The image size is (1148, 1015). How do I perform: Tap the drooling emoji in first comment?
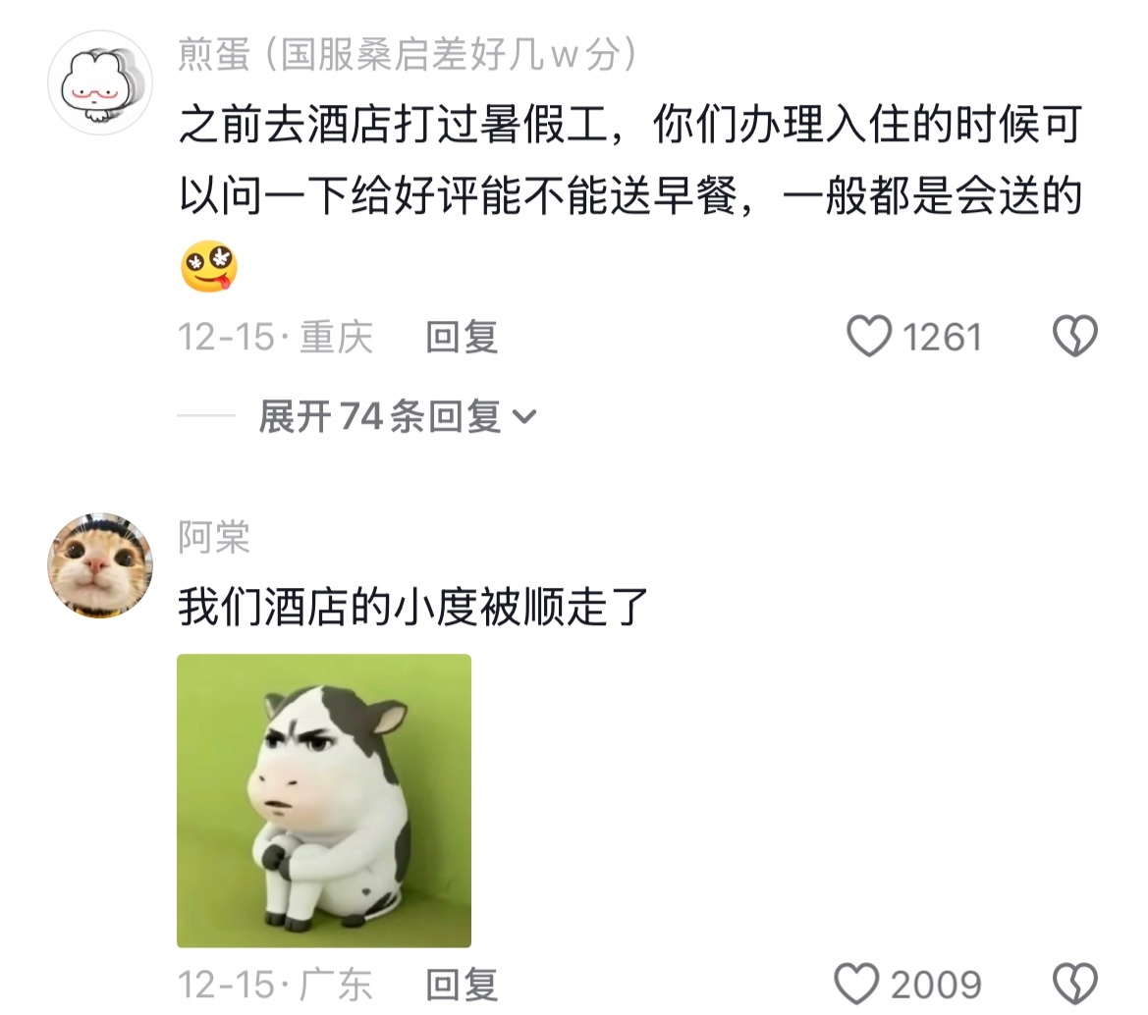[209, 266]
